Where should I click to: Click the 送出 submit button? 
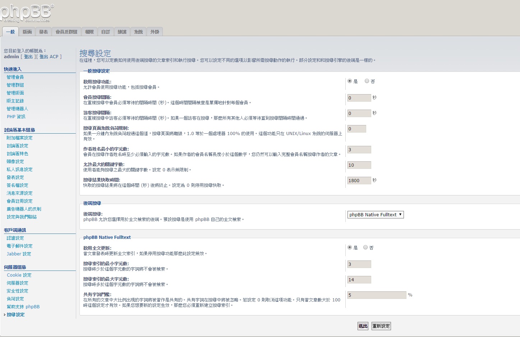click(363, 326)
